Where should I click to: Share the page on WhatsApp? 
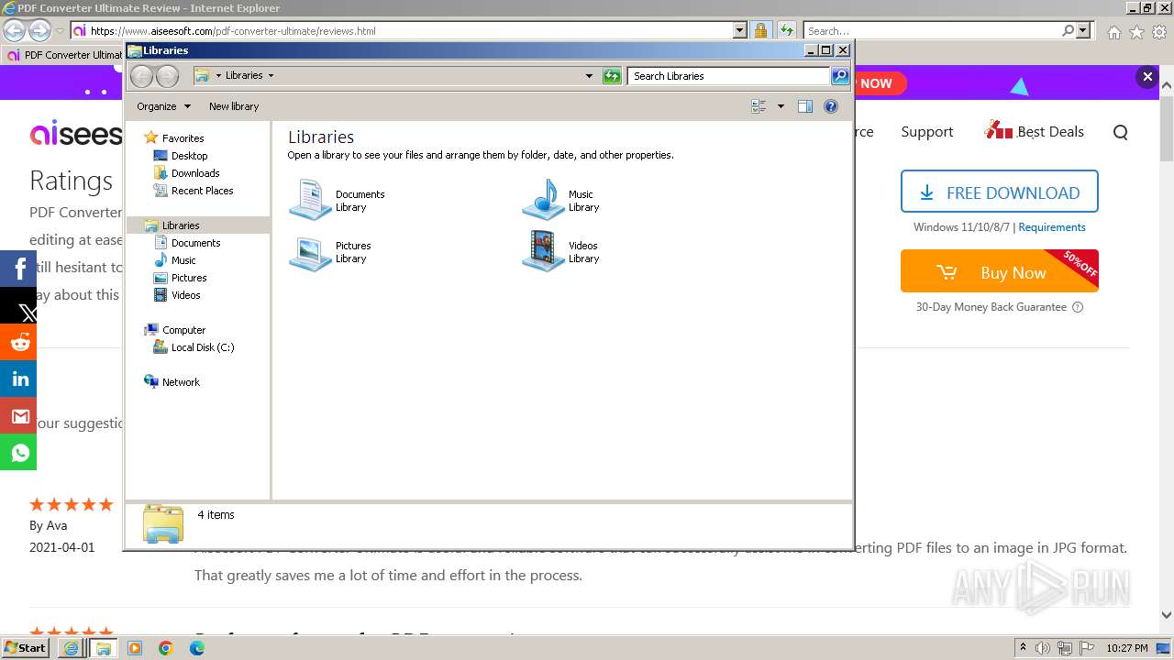click(x=18, y=452)
